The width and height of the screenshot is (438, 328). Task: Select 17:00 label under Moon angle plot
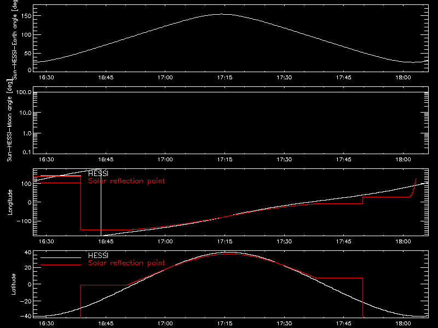[165, 160]
